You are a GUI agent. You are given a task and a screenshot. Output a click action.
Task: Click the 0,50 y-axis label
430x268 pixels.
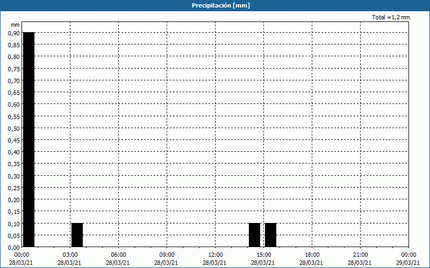click(x=14, y=129)
